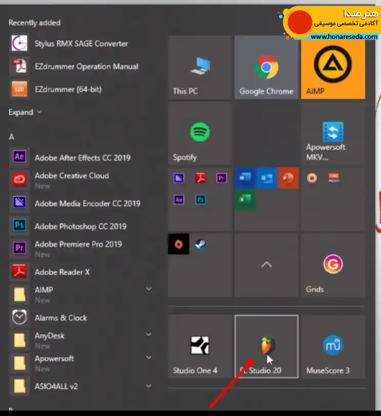Click the Stylus RMX SAGE Converter icon
The height and width of the screenshot is (416, 381).
tap(19, 43)
